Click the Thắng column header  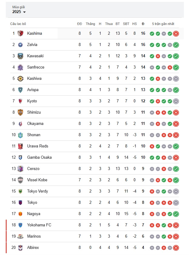90,24
